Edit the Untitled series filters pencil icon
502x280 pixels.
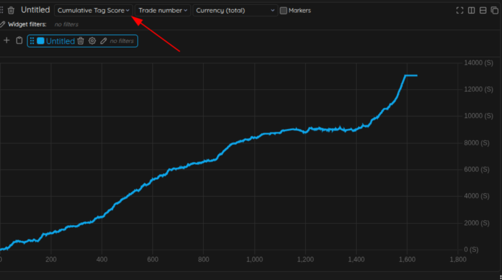(x=103, y=41)
